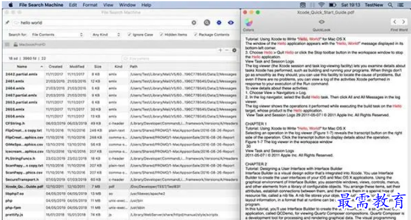
Task: Open Spotlight search in the menu bar
Action: [x=390, y=5]
